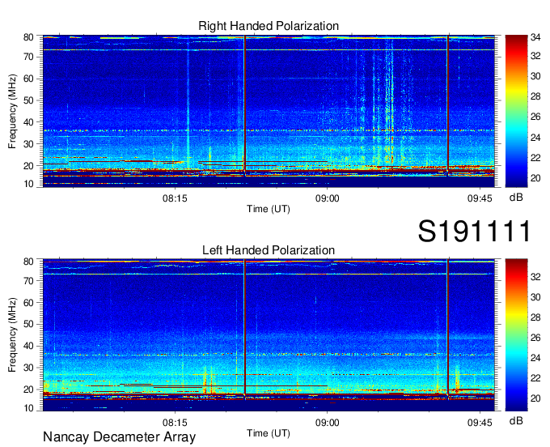Click the 80 MHz tick of Left Handed plot

tap(28, 262)
